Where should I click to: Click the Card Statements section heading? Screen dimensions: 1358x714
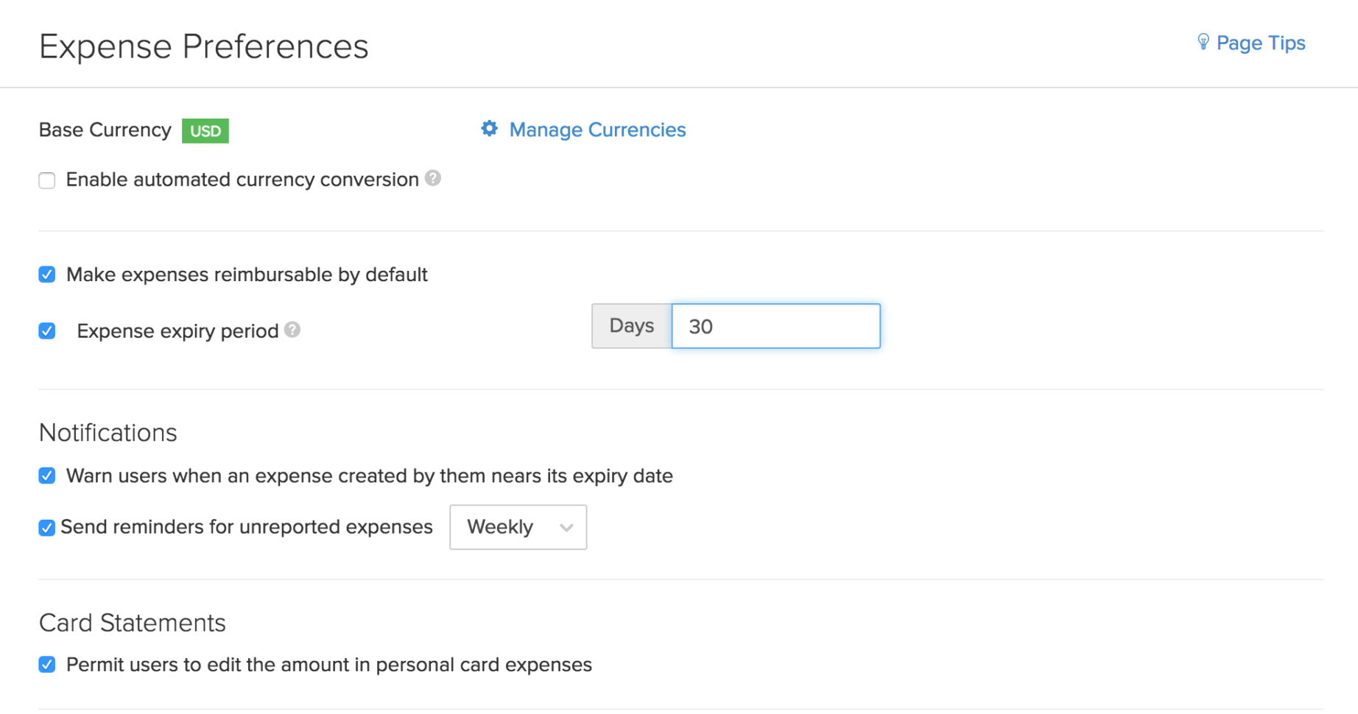132,622
